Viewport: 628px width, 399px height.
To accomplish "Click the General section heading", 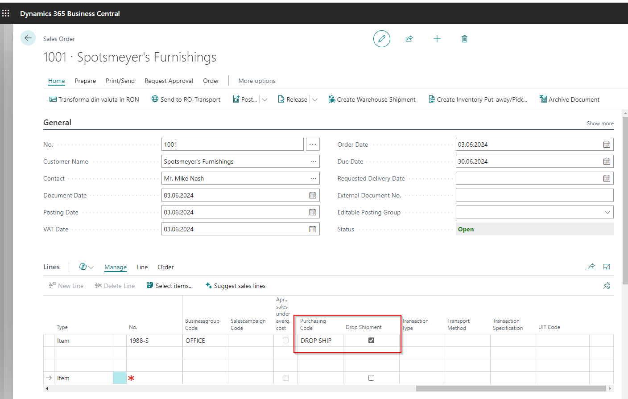I will 57,123.
